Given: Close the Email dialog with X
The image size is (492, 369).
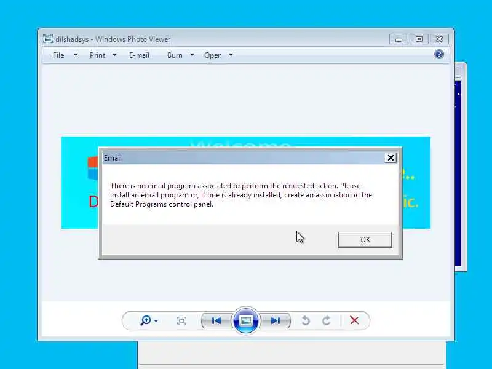Looking at the screenshot, I should click(391, 158).
